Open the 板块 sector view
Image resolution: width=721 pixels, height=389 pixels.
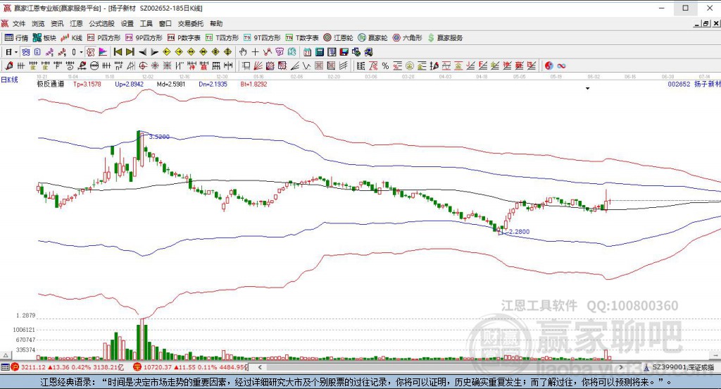click(44, 38)
